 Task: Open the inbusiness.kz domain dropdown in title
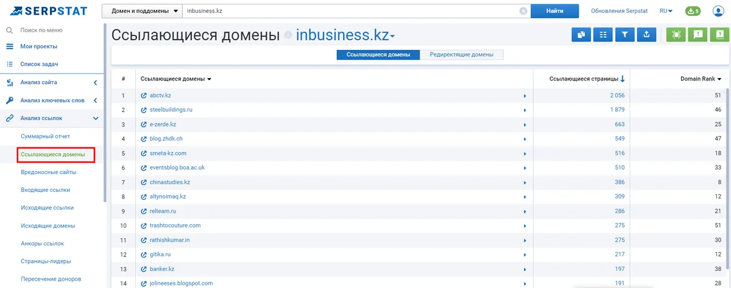click(345, 35)
